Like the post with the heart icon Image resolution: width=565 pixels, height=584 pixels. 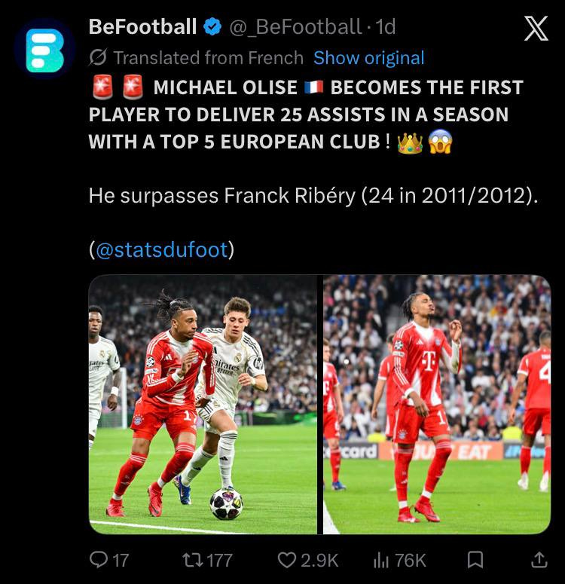[x=287, y=559]
